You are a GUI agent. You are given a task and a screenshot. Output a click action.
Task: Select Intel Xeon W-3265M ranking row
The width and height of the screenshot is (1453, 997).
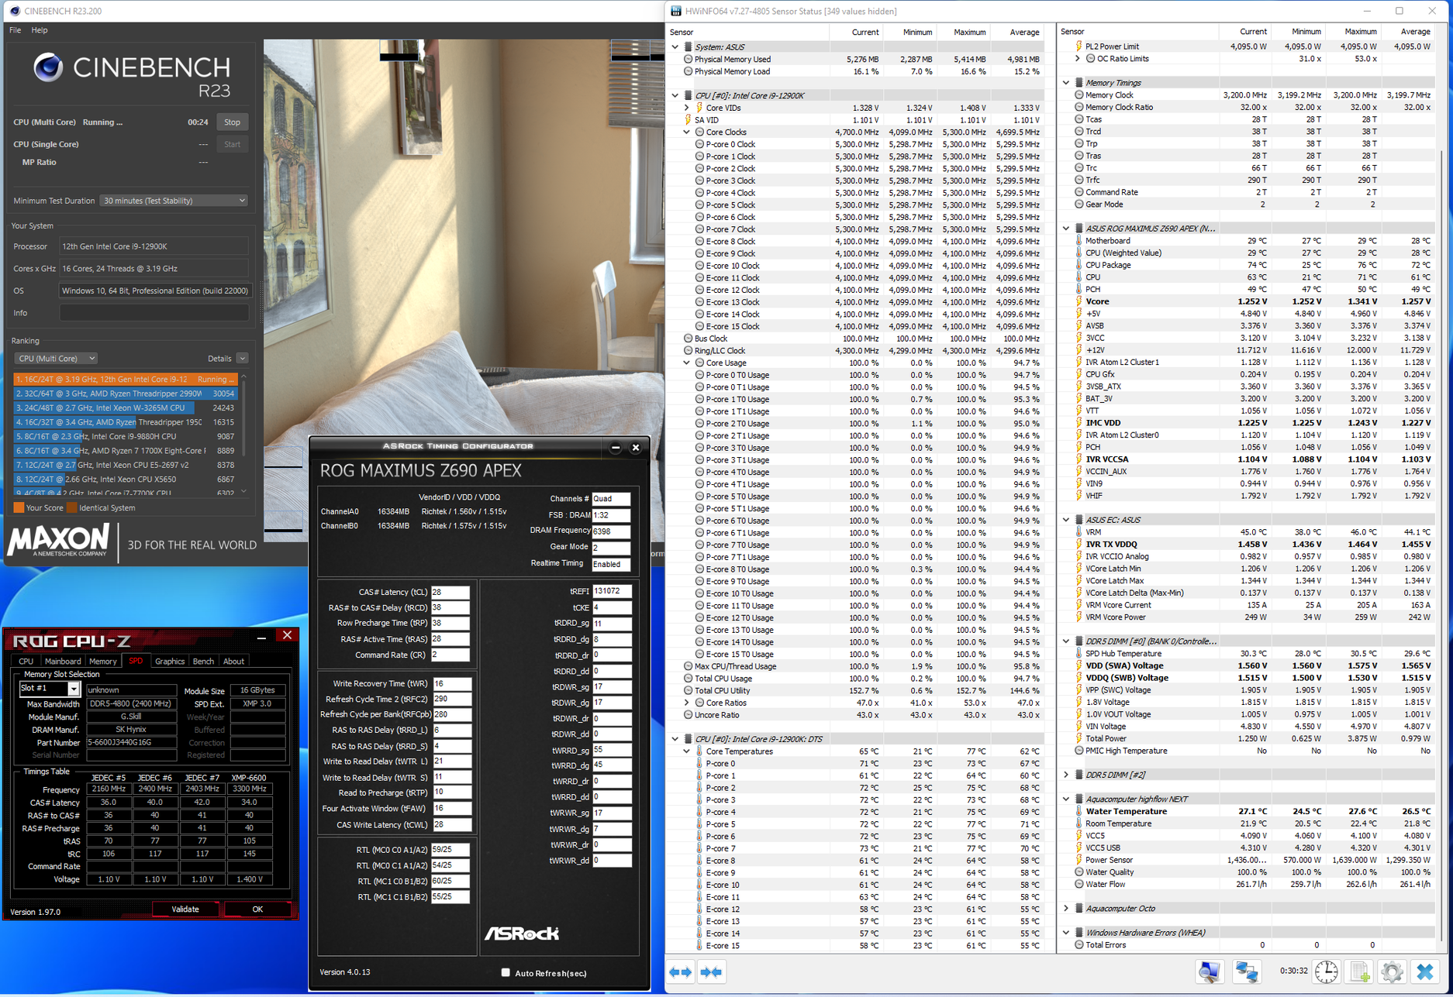coord(126,407)
